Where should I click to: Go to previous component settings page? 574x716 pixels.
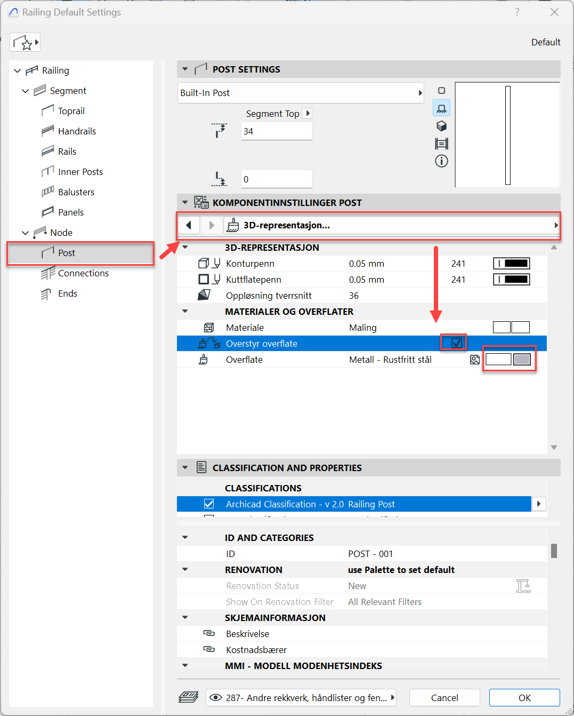point(189,225)
